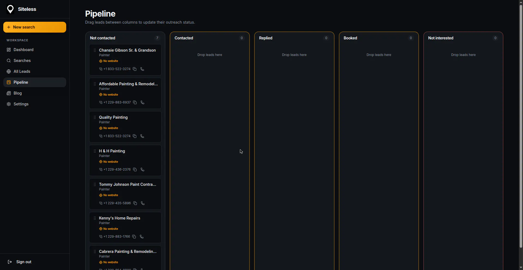
Task: Copy Tommy Johnson Paint phone number
Action: [135, 203]
